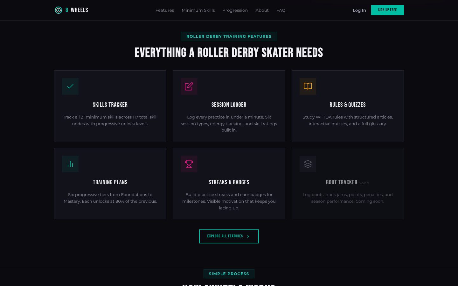458x286 pixels.
Task: Click the Skills Tracker checkmark icon
Action: [x=70, y=86]
